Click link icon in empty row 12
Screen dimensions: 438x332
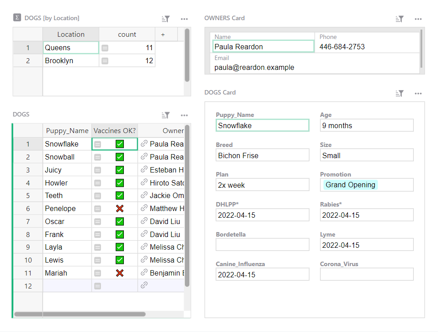pos(144,285)
